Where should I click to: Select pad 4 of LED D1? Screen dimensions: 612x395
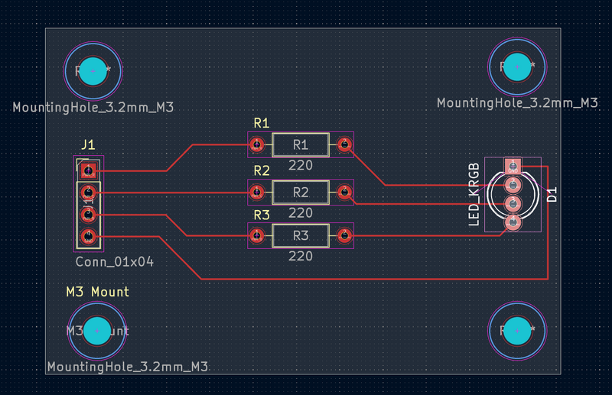click(513, 222)
